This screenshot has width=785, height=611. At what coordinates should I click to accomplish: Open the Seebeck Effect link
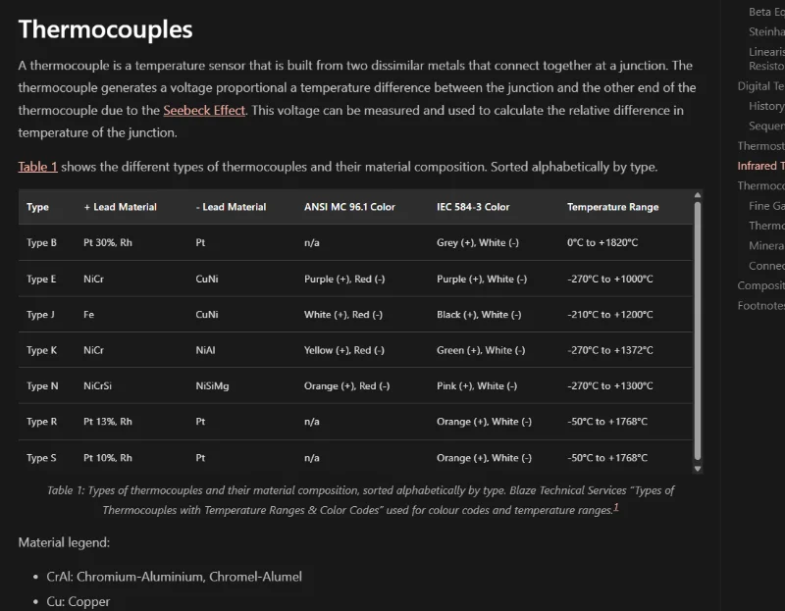pos(204,111)
